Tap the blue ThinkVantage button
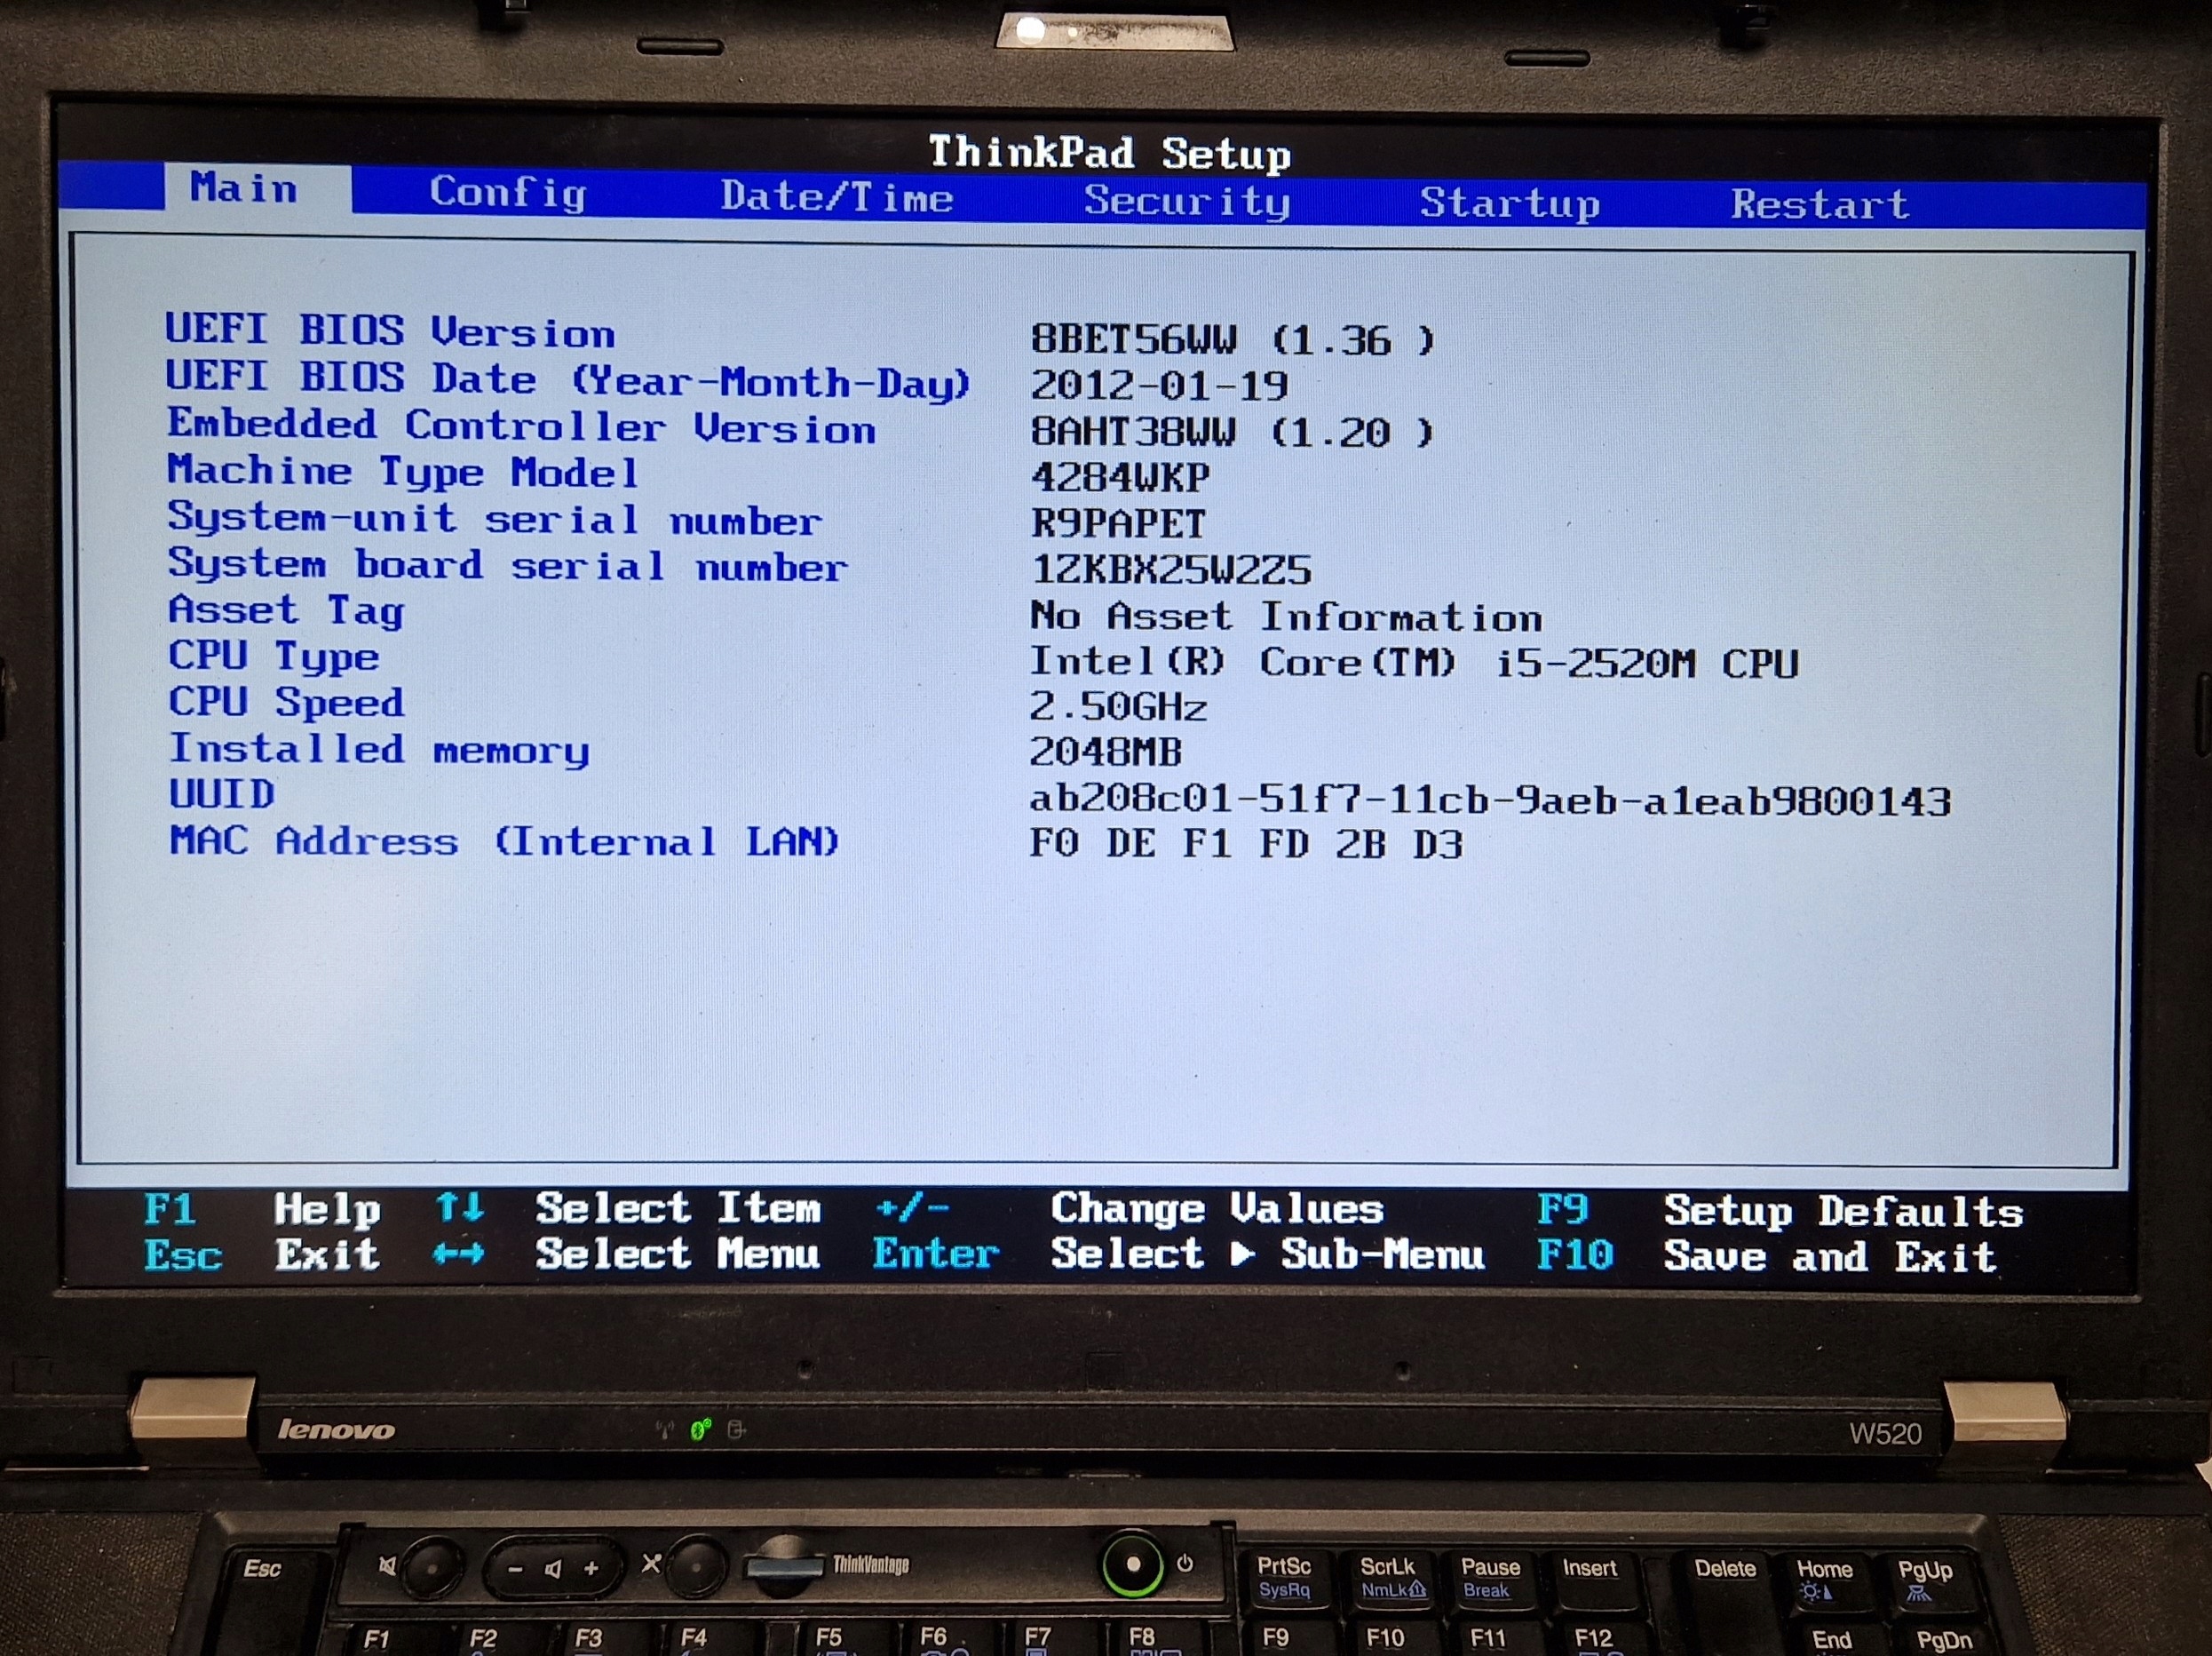This screenshot has width=2212, height=1656. (x=787, y=1566)
